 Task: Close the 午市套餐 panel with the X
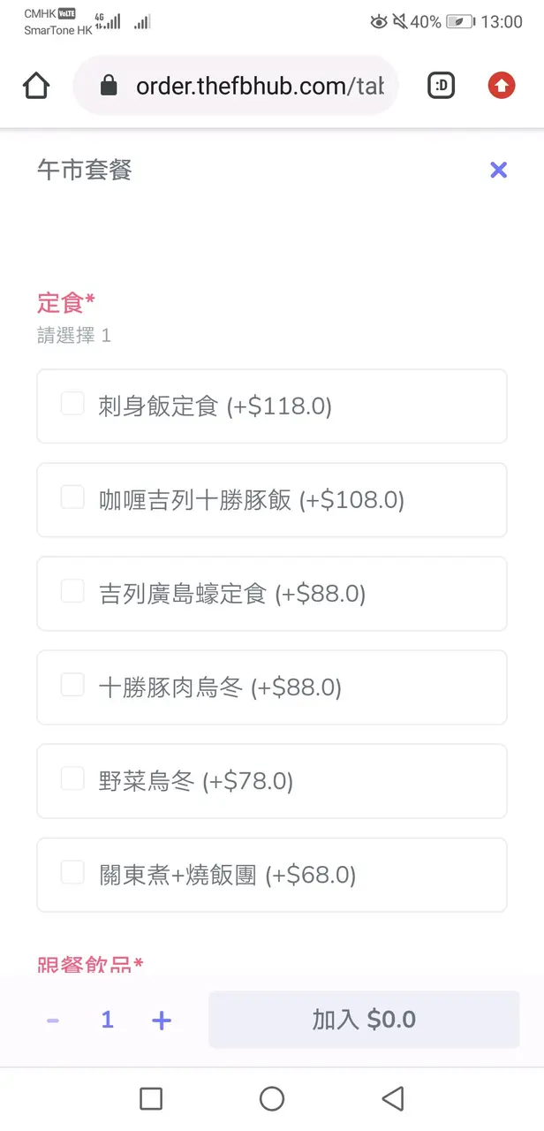[x=498, y=171]
